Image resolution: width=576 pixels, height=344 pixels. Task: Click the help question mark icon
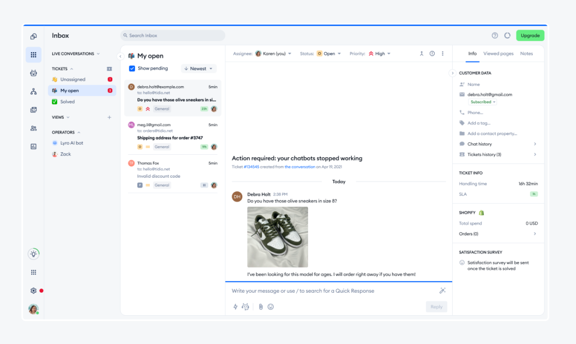point(494,35)
